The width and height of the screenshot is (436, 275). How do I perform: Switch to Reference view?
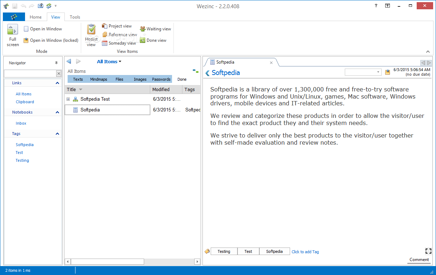coord(119,35)
